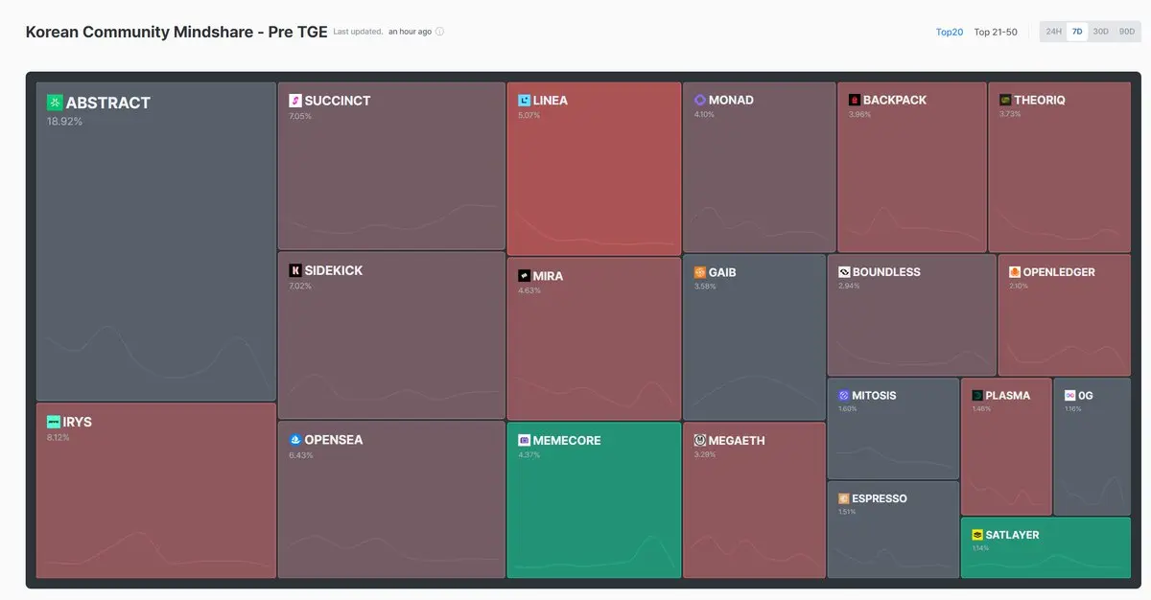The image size is (1151, 600).
Task: Click the OpenSea logo icon
Action: [295, 440]
